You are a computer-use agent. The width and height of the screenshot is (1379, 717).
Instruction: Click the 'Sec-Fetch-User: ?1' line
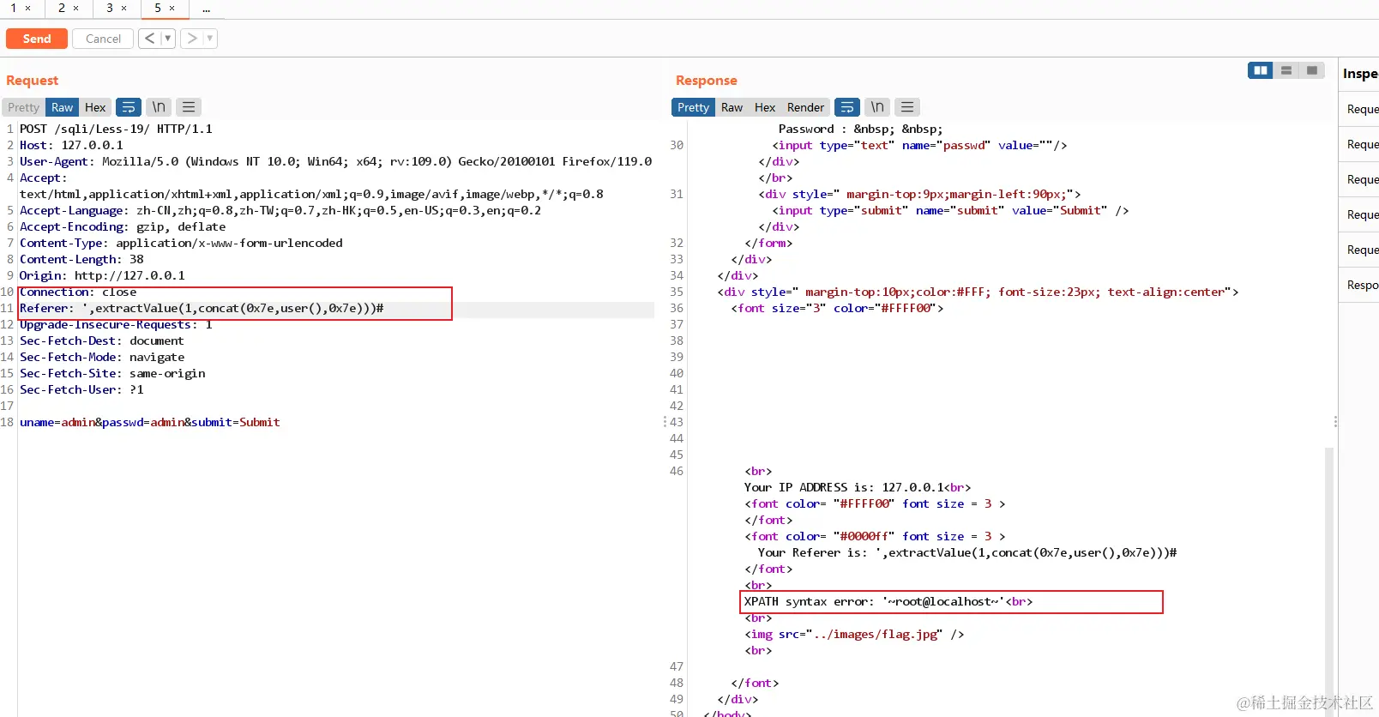pyautogui.click(x=81, y=389)
